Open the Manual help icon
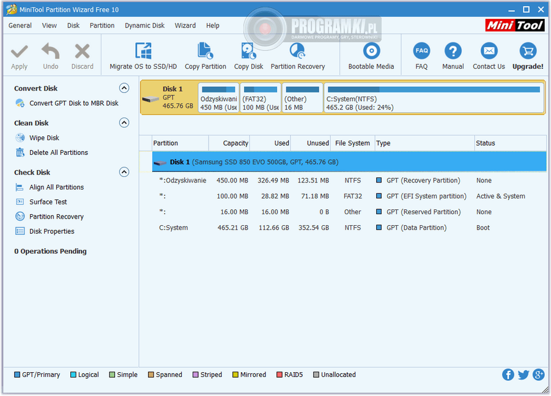The image size is (551, 396). [x=453, y=51]
